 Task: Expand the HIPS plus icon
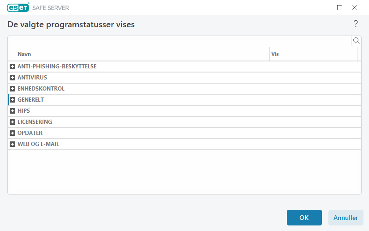coord(13,111)
